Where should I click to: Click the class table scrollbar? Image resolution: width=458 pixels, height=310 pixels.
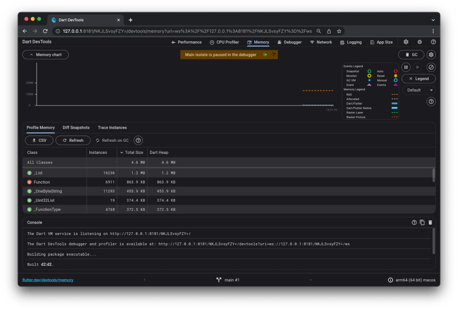click(x=433, y=175)
